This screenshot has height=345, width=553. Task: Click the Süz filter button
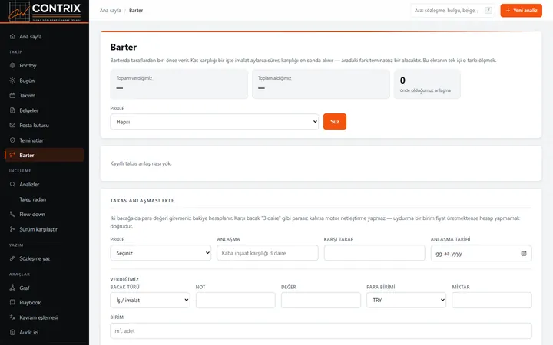tap(335, 121)
